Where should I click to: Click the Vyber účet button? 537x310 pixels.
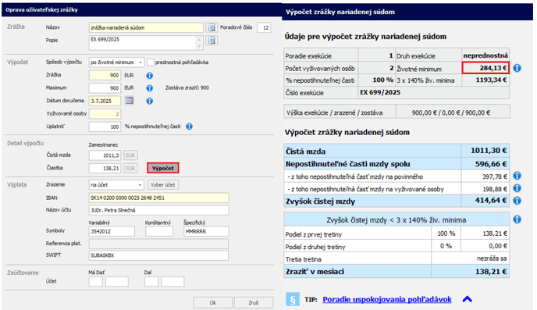pos(163,185)
